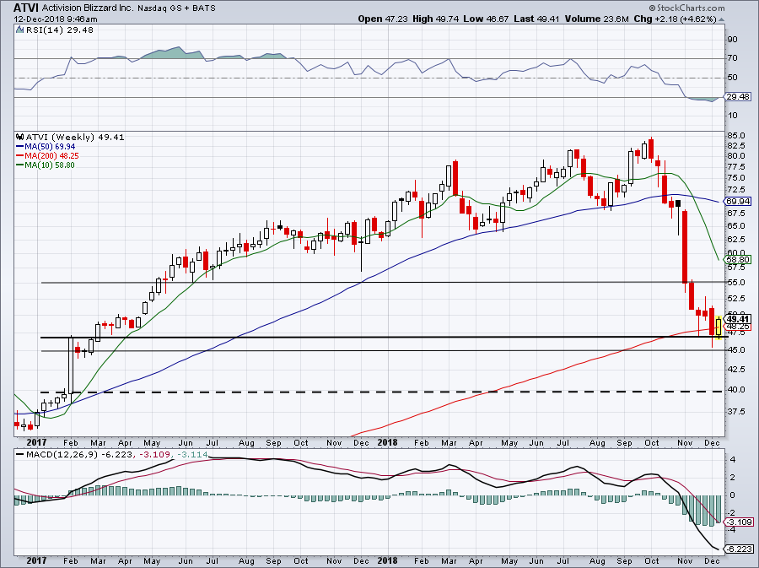The height and width of the screenshot is (568, 759).
Task: Click the 90 level label on RSI axis
Action: [732, 39]
